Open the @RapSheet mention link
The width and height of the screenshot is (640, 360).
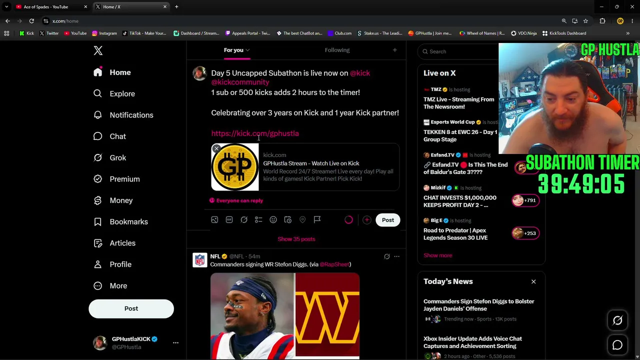(334, 264)
